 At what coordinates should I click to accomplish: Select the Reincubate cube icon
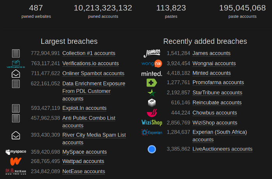click(152, 103)
